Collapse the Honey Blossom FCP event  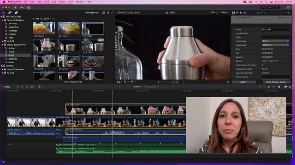coord(3,45)
